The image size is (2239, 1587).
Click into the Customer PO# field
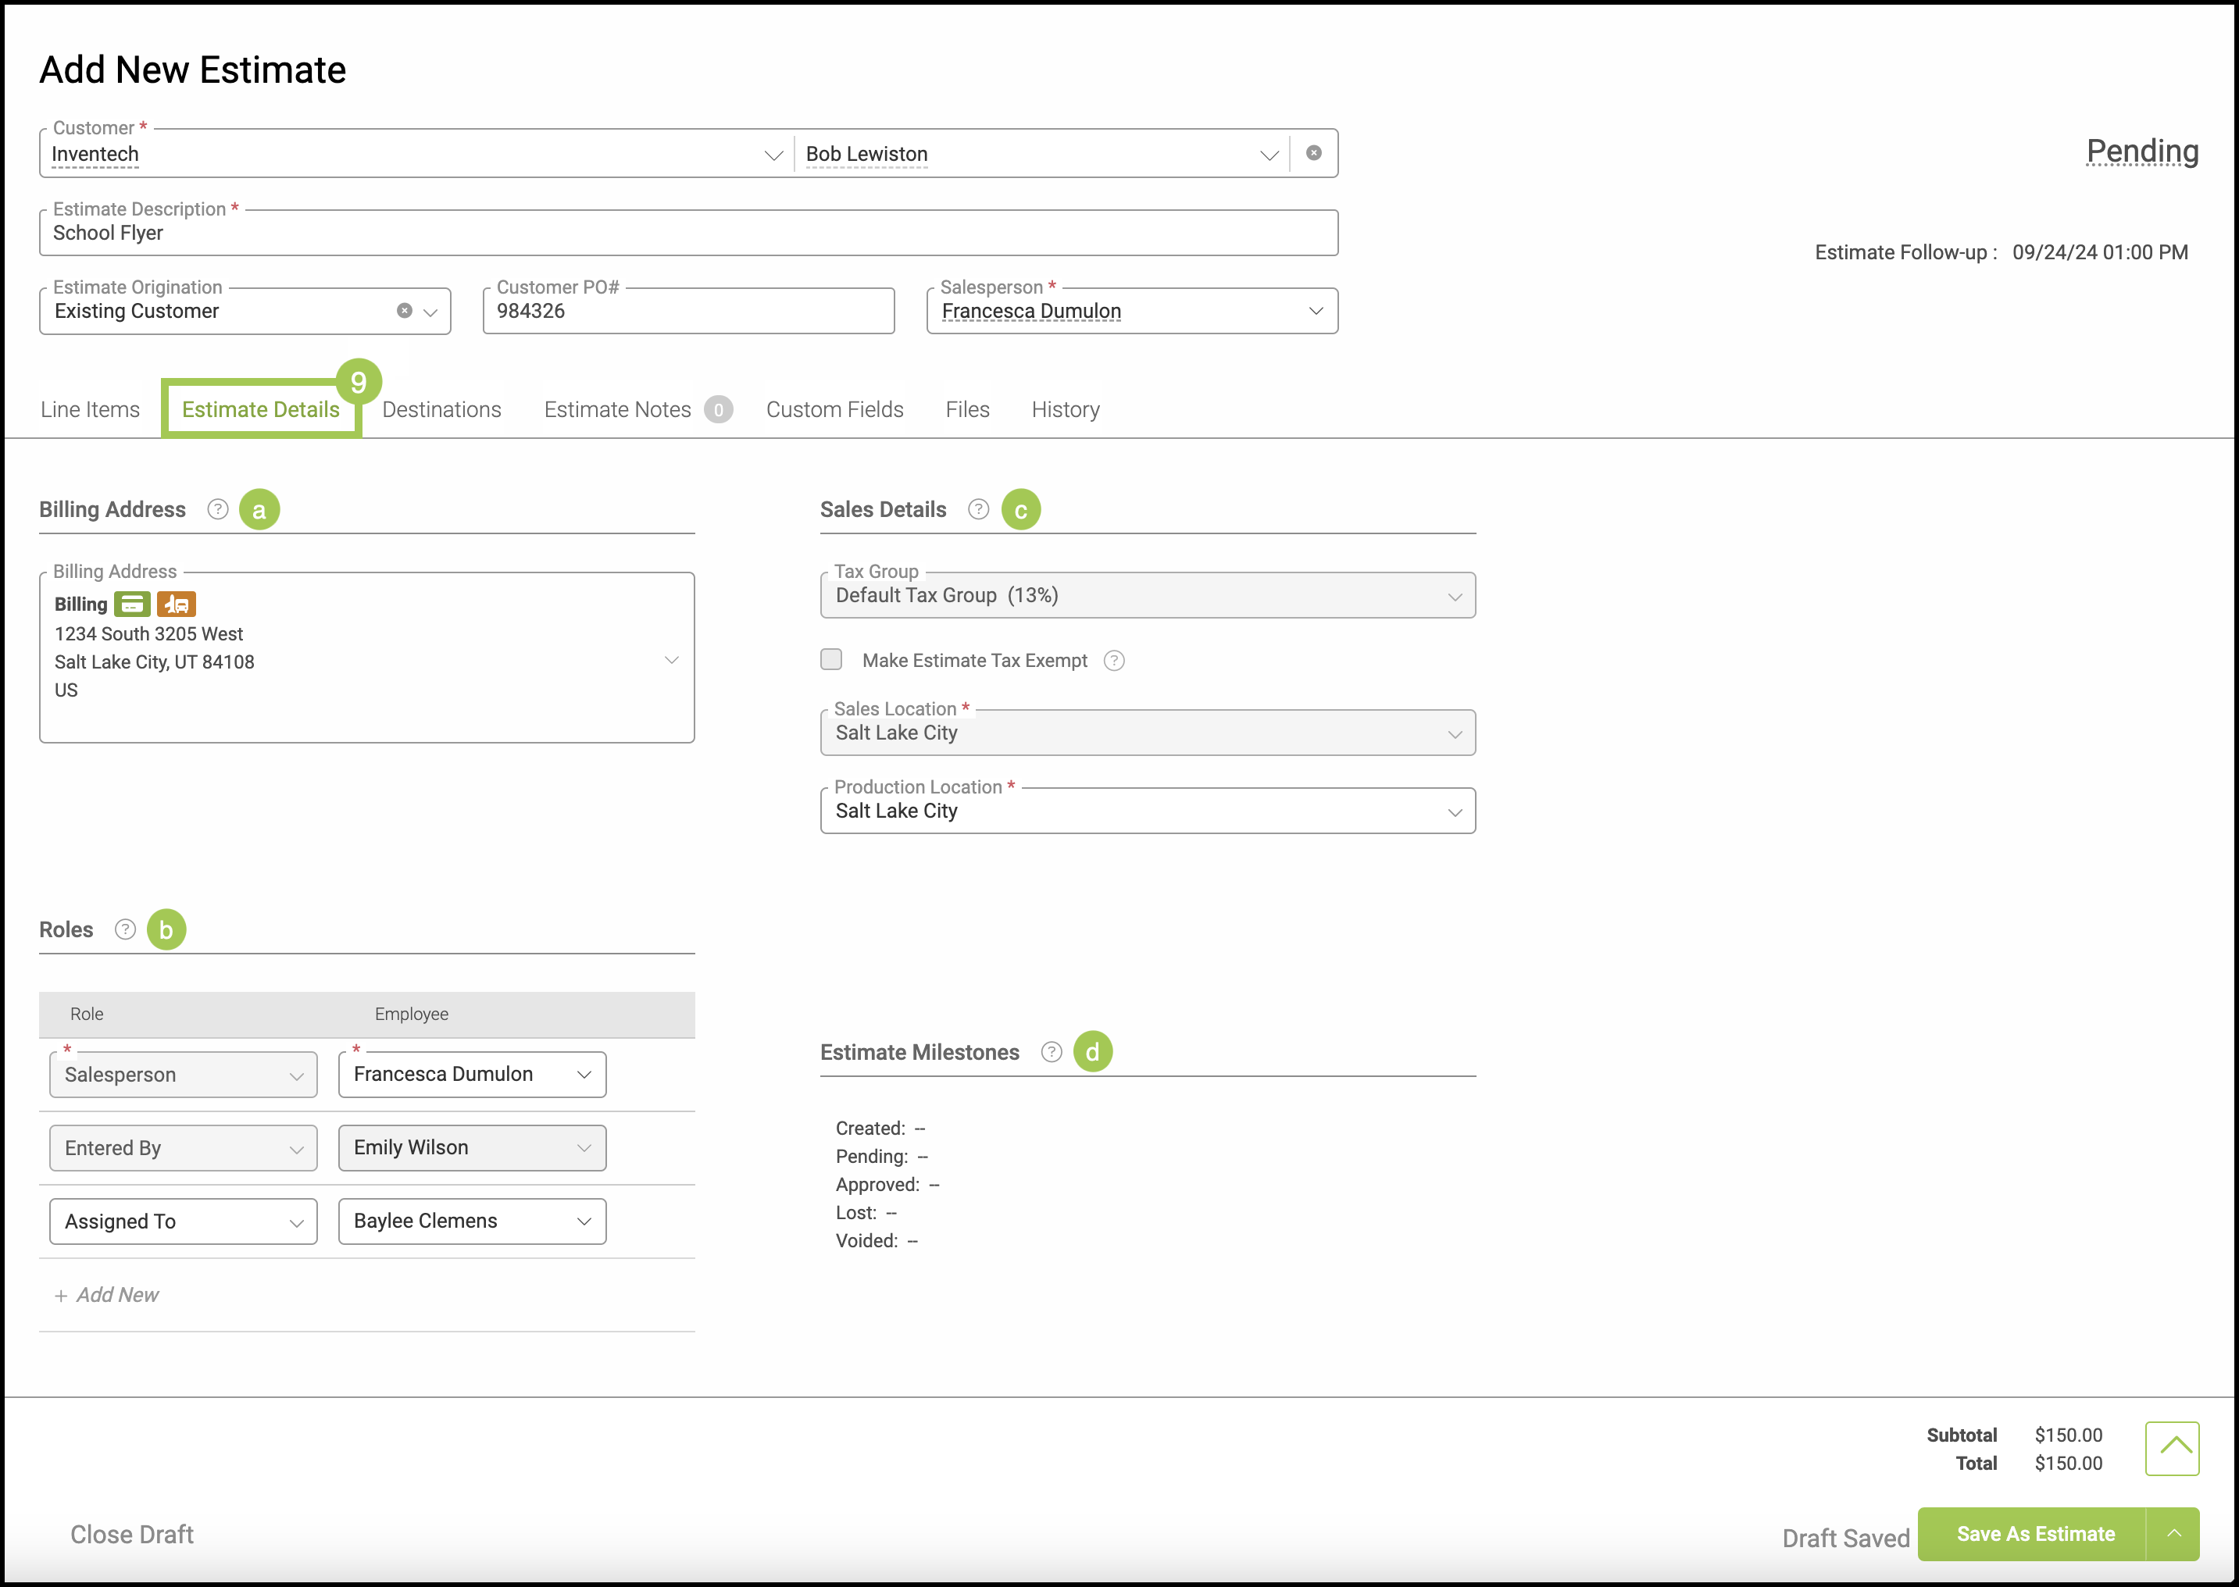click(x=688, y=312)
